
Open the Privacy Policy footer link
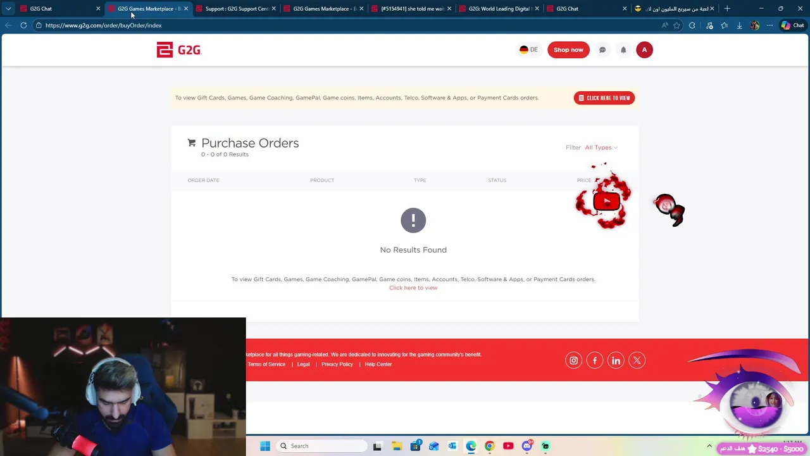click(337, 365)
